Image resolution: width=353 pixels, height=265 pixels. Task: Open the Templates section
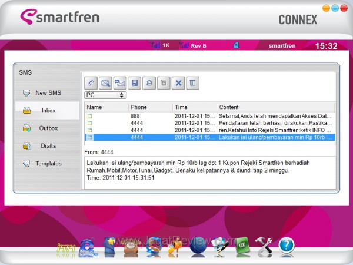[x=47, y=163]
